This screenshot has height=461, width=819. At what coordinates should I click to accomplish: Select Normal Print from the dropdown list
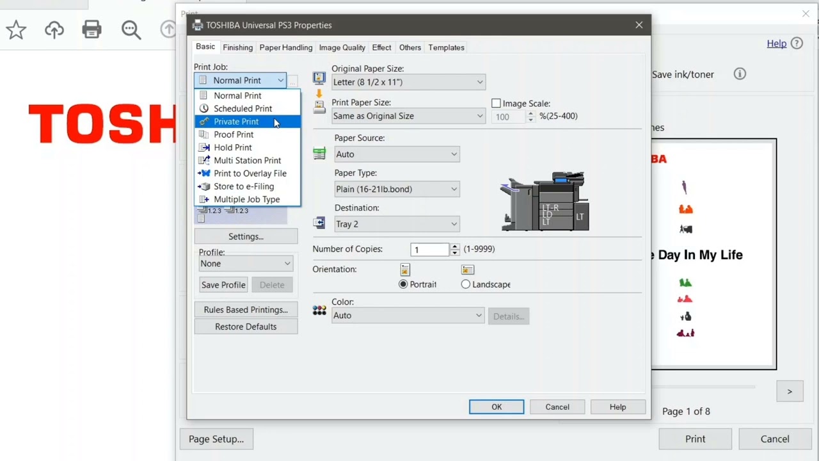pos(247,95)
